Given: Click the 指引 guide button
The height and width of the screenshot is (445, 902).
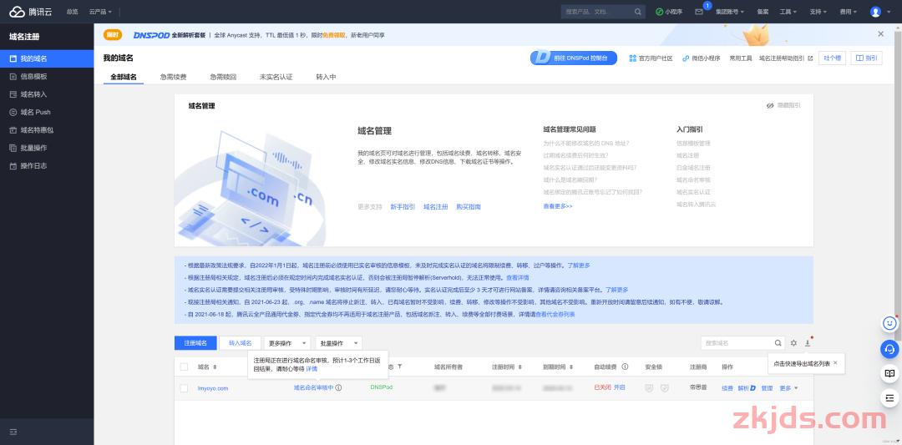Looking at the screenshot, I should (x=866, y=58).
